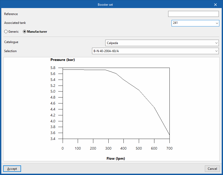Cancel the Booster set dialog

tap(212, 169)
